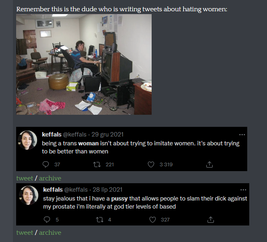
Task: Open the three-dot menu on the second tweet
Action: coord(243,190)
